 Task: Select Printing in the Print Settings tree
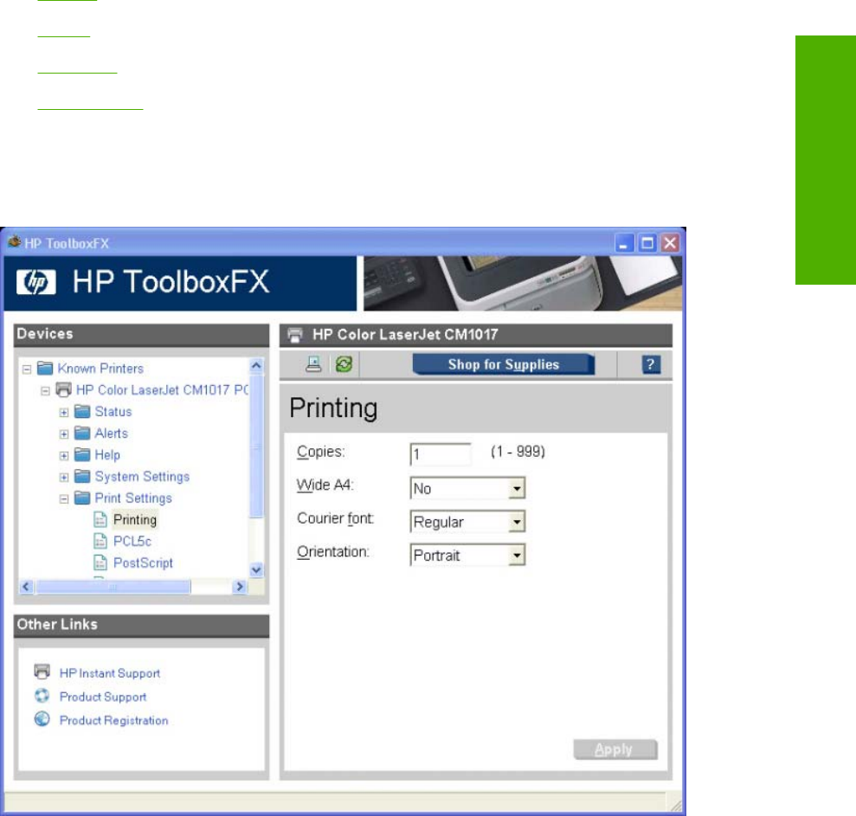[x=135, y=519]
